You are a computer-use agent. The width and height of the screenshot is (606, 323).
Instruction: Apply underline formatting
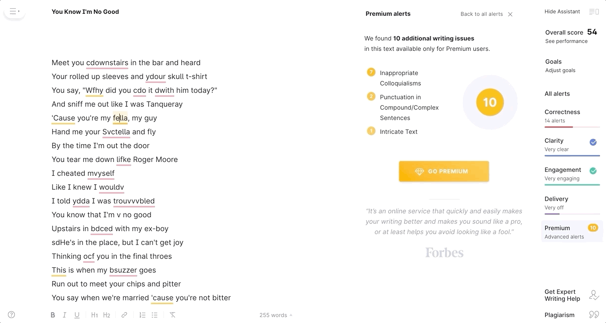[77, 315]
